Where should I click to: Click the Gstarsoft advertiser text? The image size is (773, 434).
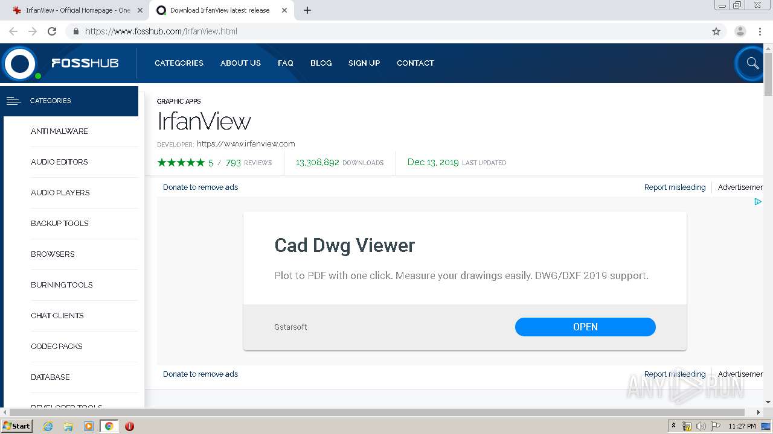290,327
